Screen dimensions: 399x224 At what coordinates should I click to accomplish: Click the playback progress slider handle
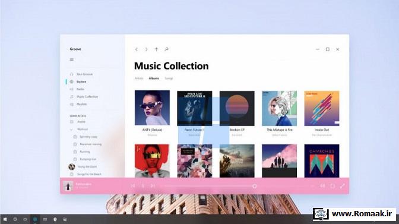(x=254, y=186)
